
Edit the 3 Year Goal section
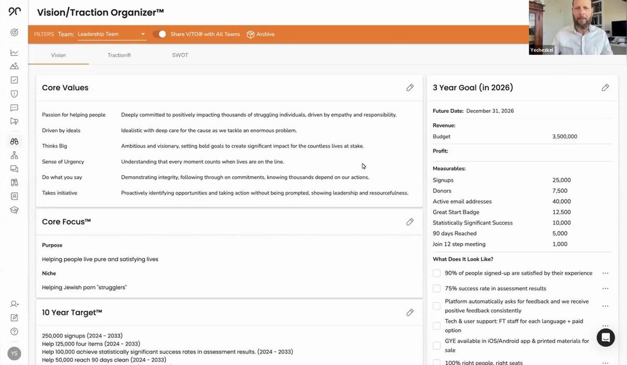coord(606,88)
